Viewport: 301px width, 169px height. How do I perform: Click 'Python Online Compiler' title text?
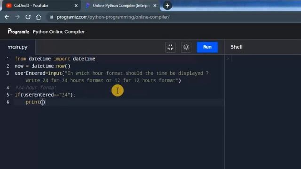[x=59, y=32]
